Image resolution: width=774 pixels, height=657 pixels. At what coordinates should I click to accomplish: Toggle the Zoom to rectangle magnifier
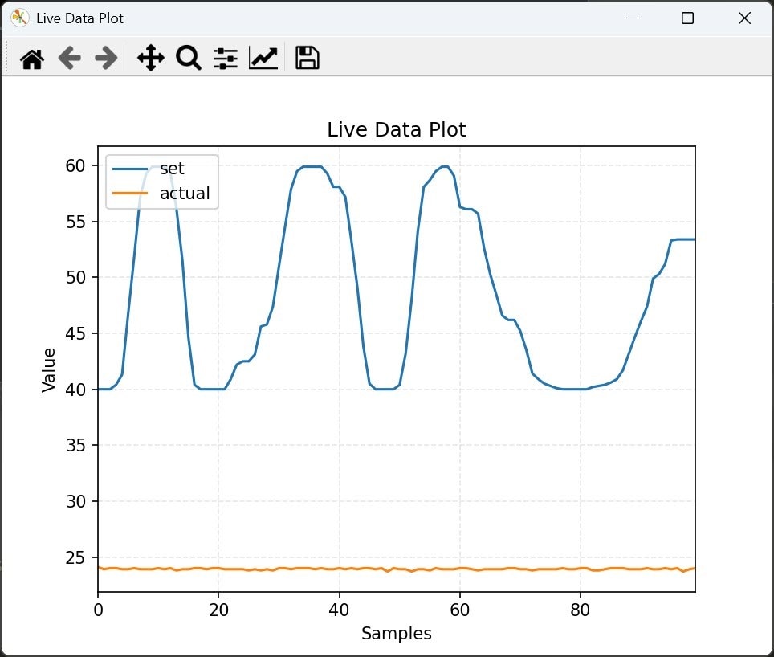tap(188, 59)
